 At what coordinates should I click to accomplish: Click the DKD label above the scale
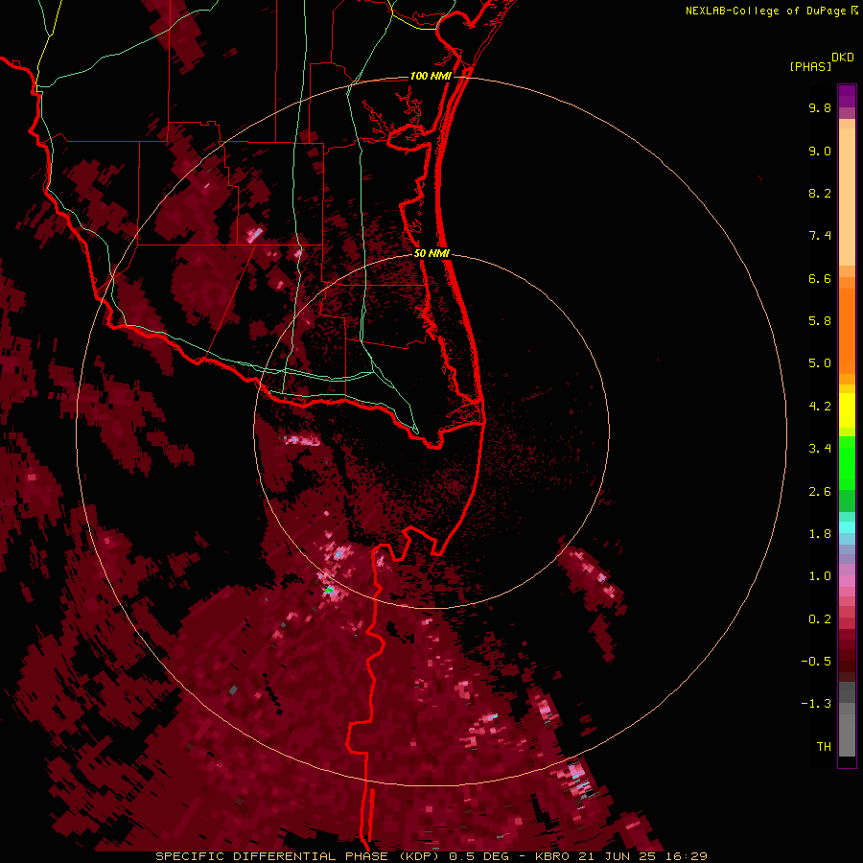(x=842, y=58)
